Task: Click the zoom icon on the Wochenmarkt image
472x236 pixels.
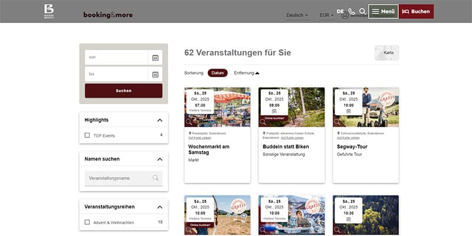Action: click(x=189, y=122)
